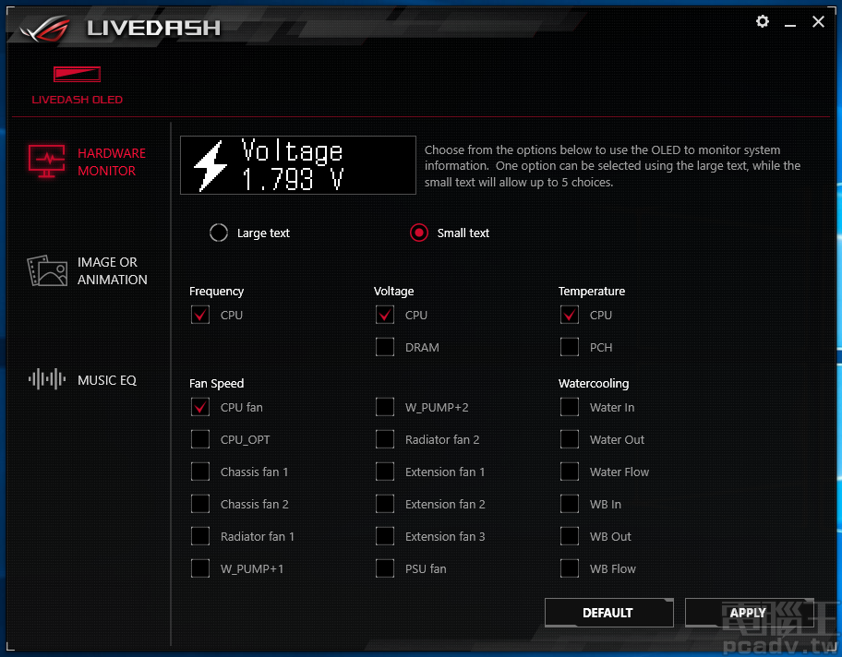842x657 pixels.
Task: Switch to HARDWARE MONITOR section
Action: point(112,161)
